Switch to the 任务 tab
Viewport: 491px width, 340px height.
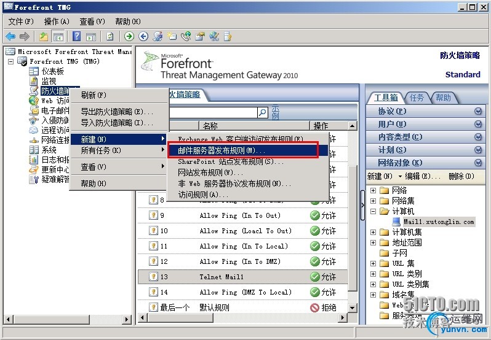tap(417, 98)
